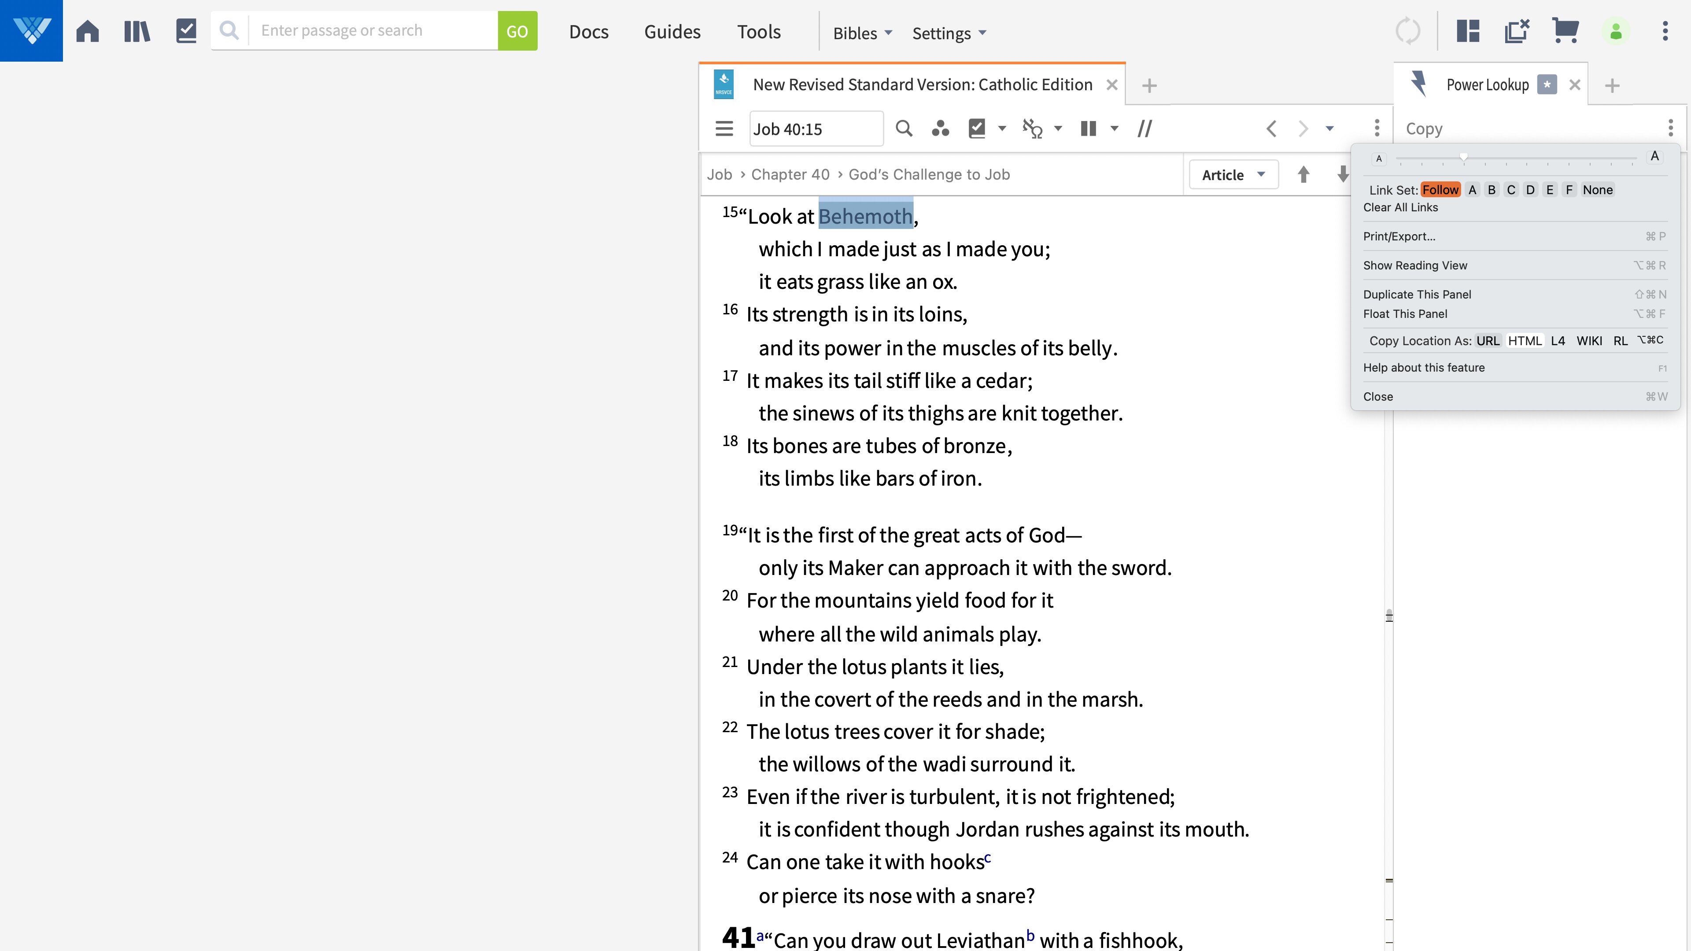This screenshot has width=1691, height=951.
Task: Open the user account avatar
Action: click(x=1616, y=31)
